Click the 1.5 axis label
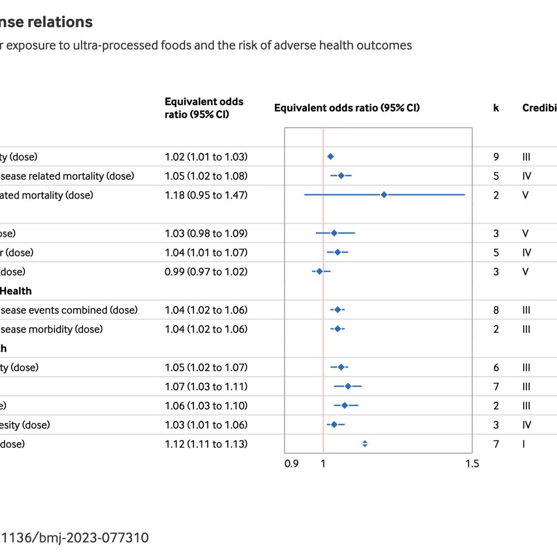The image size is (557, 557). click(x=472, y=464)
